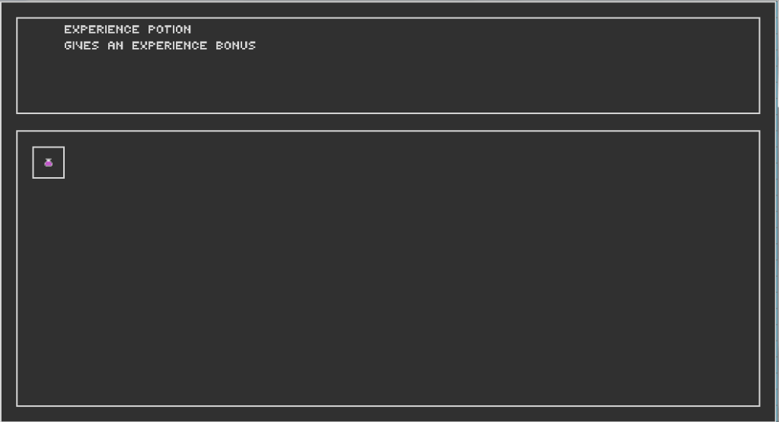Click the bottom border of the description panel
This screenshot has width=779, height=422.
[x=388, y=113]
